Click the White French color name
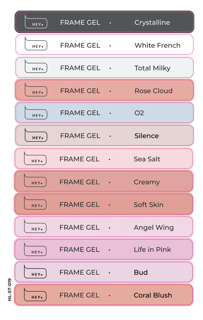The image size is (203, 320). pyautogui.click(x=158, y=45)
